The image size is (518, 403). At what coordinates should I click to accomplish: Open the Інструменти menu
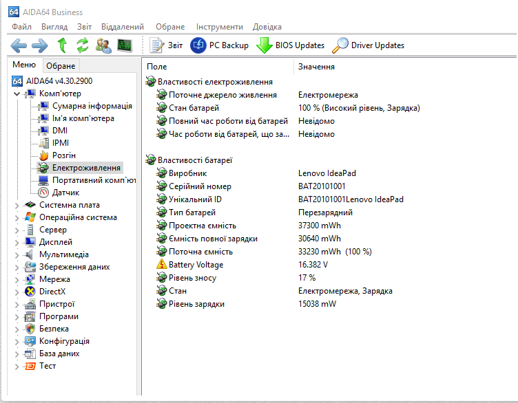219,27
